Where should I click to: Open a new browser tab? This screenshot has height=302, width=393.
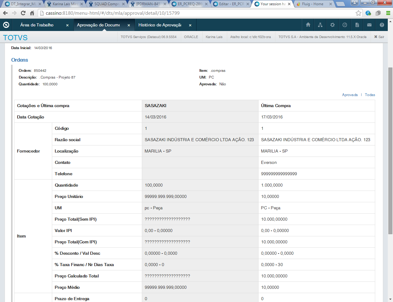[340, 4]
